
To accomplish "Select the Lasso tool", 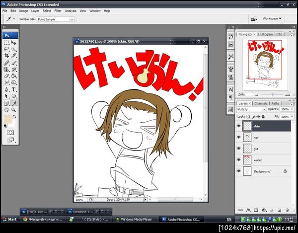I will tap(6, 49).
